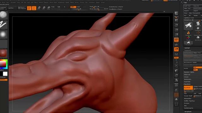Click the AAHalf icon

coord(176,35)
